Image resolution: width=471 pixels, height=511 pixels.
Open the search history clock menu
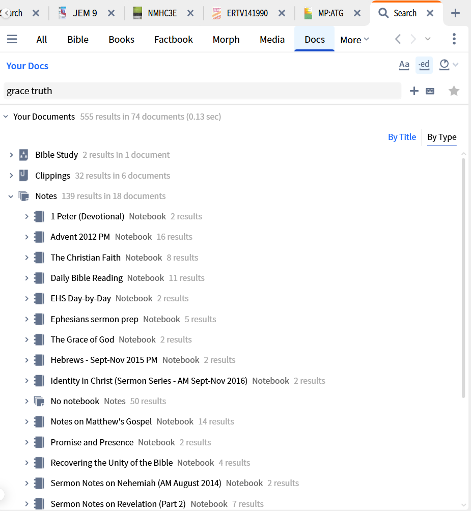pos(449,65)
